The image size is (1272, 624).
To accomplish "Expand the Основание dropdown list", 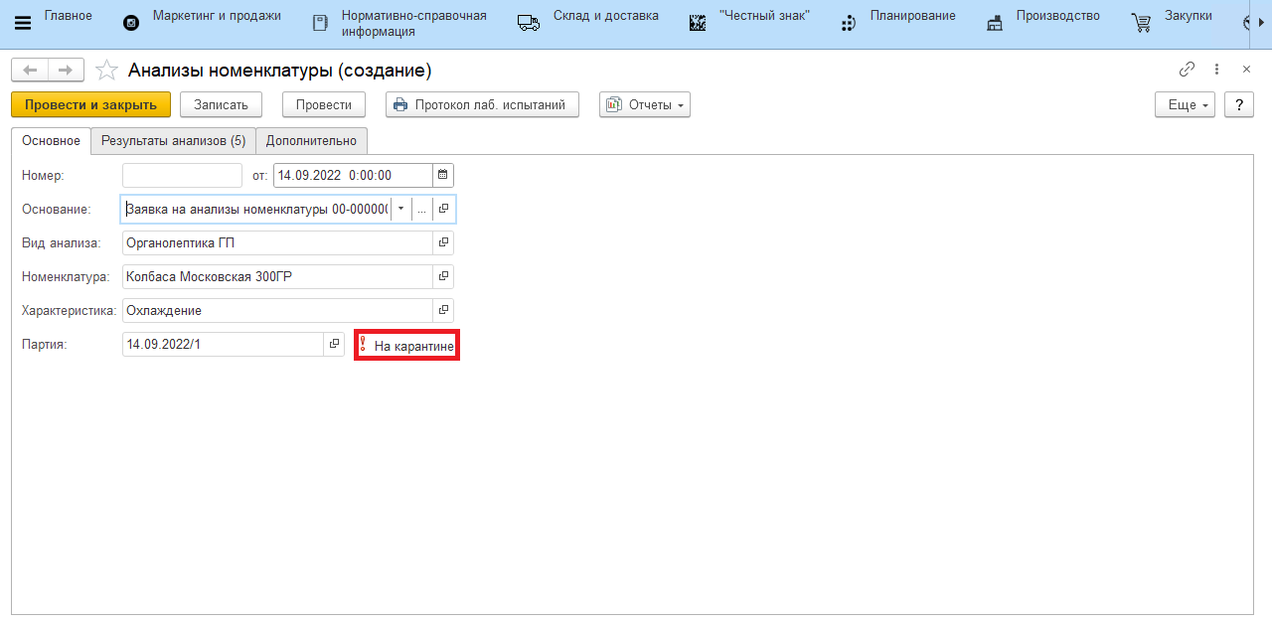I will (x=400, y=209).
